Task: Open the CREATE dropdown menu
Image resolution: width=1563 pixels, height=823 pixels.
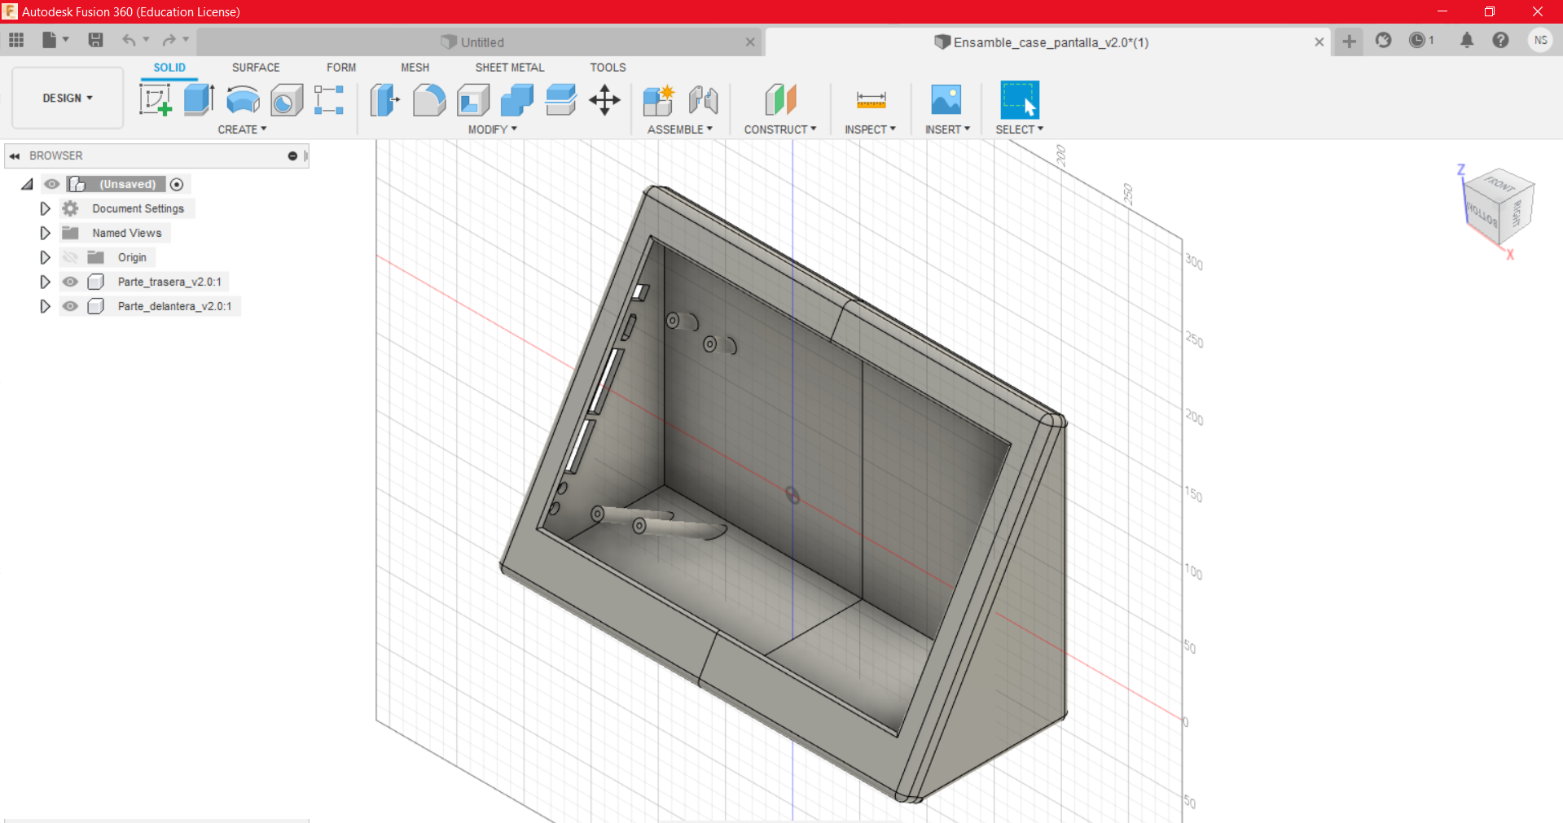Action: tap(242, 129)
